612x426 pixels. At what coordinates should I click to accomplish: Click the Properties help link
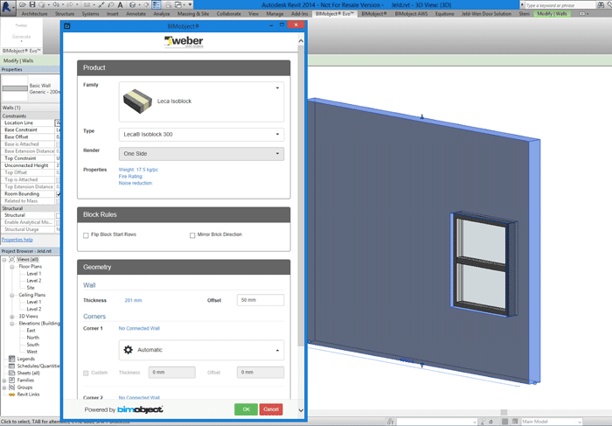pyautogui.click(x=17, y=239)
